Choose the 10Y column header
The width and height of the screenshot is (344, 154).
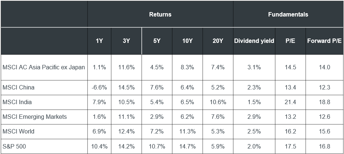pos(187,41)
